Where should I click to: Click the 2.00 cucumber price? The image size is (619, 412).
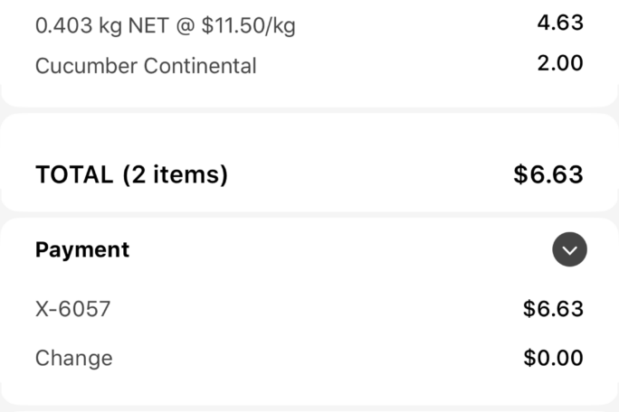(x=559, y=63)
